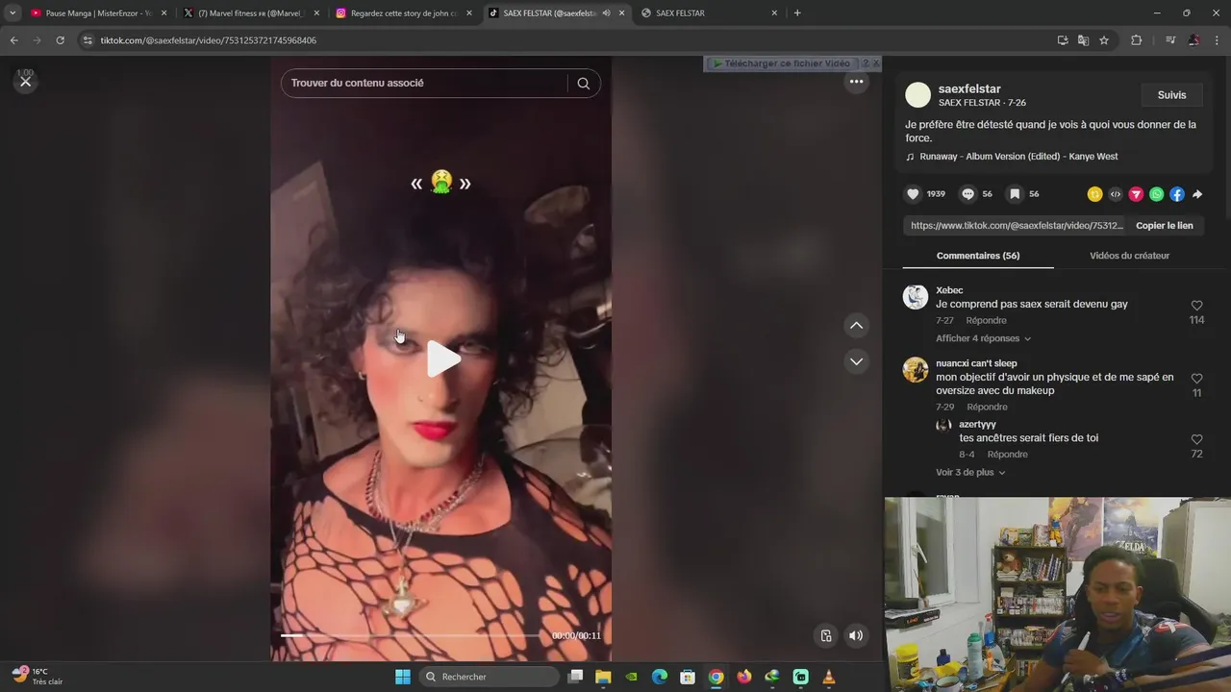Click the browser address bar URL

209,40
